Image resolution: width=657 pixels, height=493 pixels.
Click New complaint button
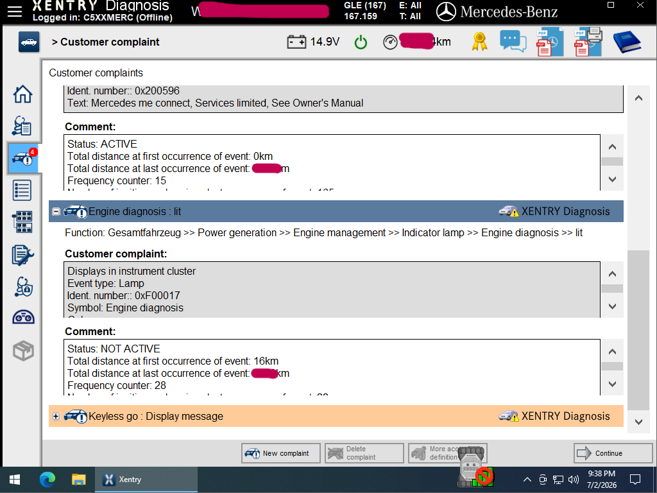(281, 453)
